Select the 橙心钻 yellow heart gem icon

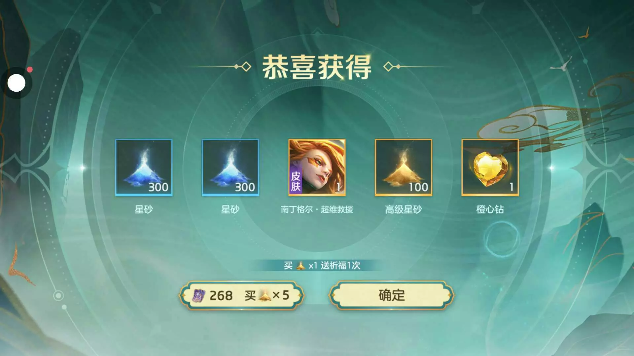click(490, 167)
